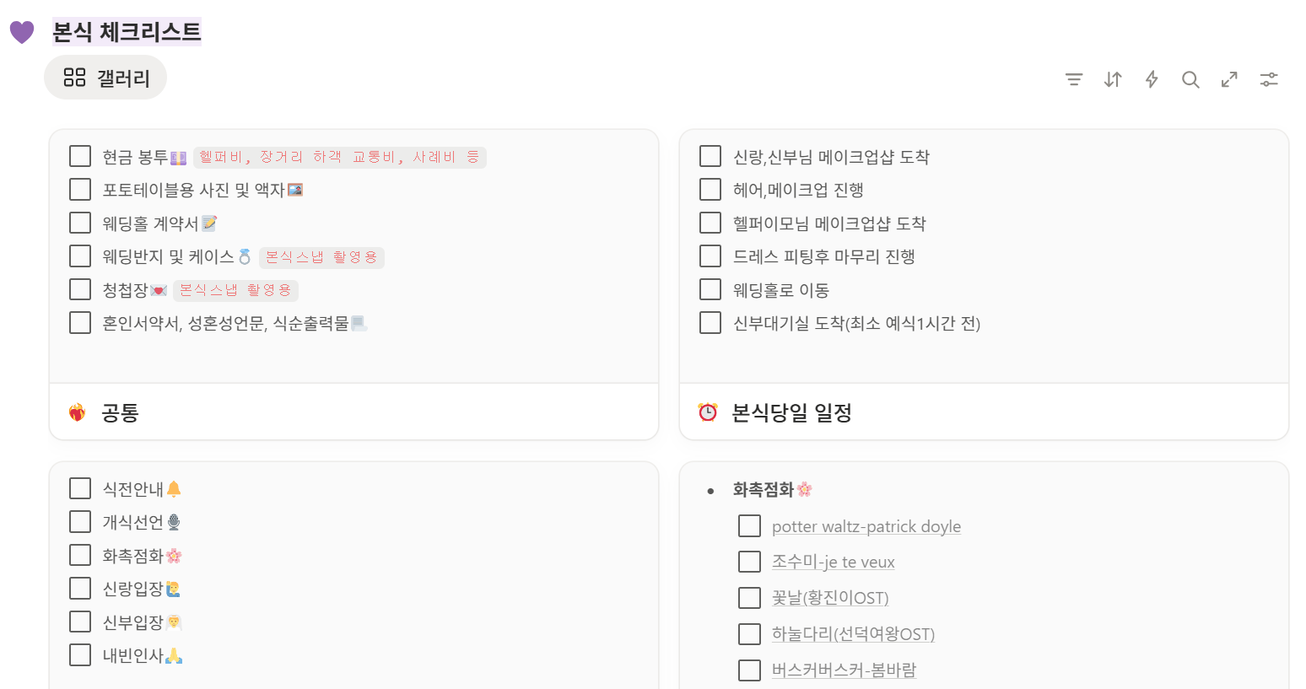The width and height of the screenshot is (1306, 689).
Task: Open the 버스커버스커-봄바람 link
Action: click(844, 670)
